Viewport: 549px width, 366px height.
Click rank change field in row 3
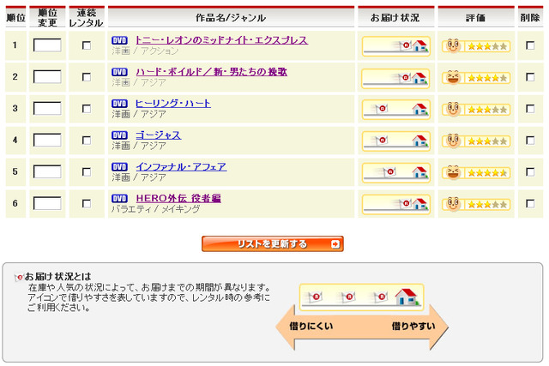click(x=47, y=109)
